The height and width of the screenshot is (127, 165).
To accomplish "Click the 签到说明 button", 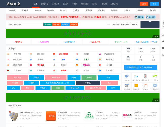I will point(74,24).
